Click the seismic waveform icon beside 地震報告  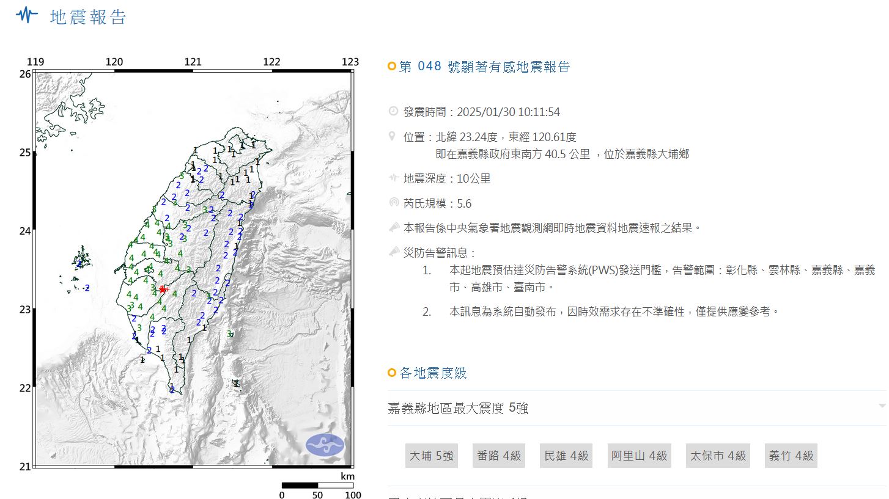point(26,16)
